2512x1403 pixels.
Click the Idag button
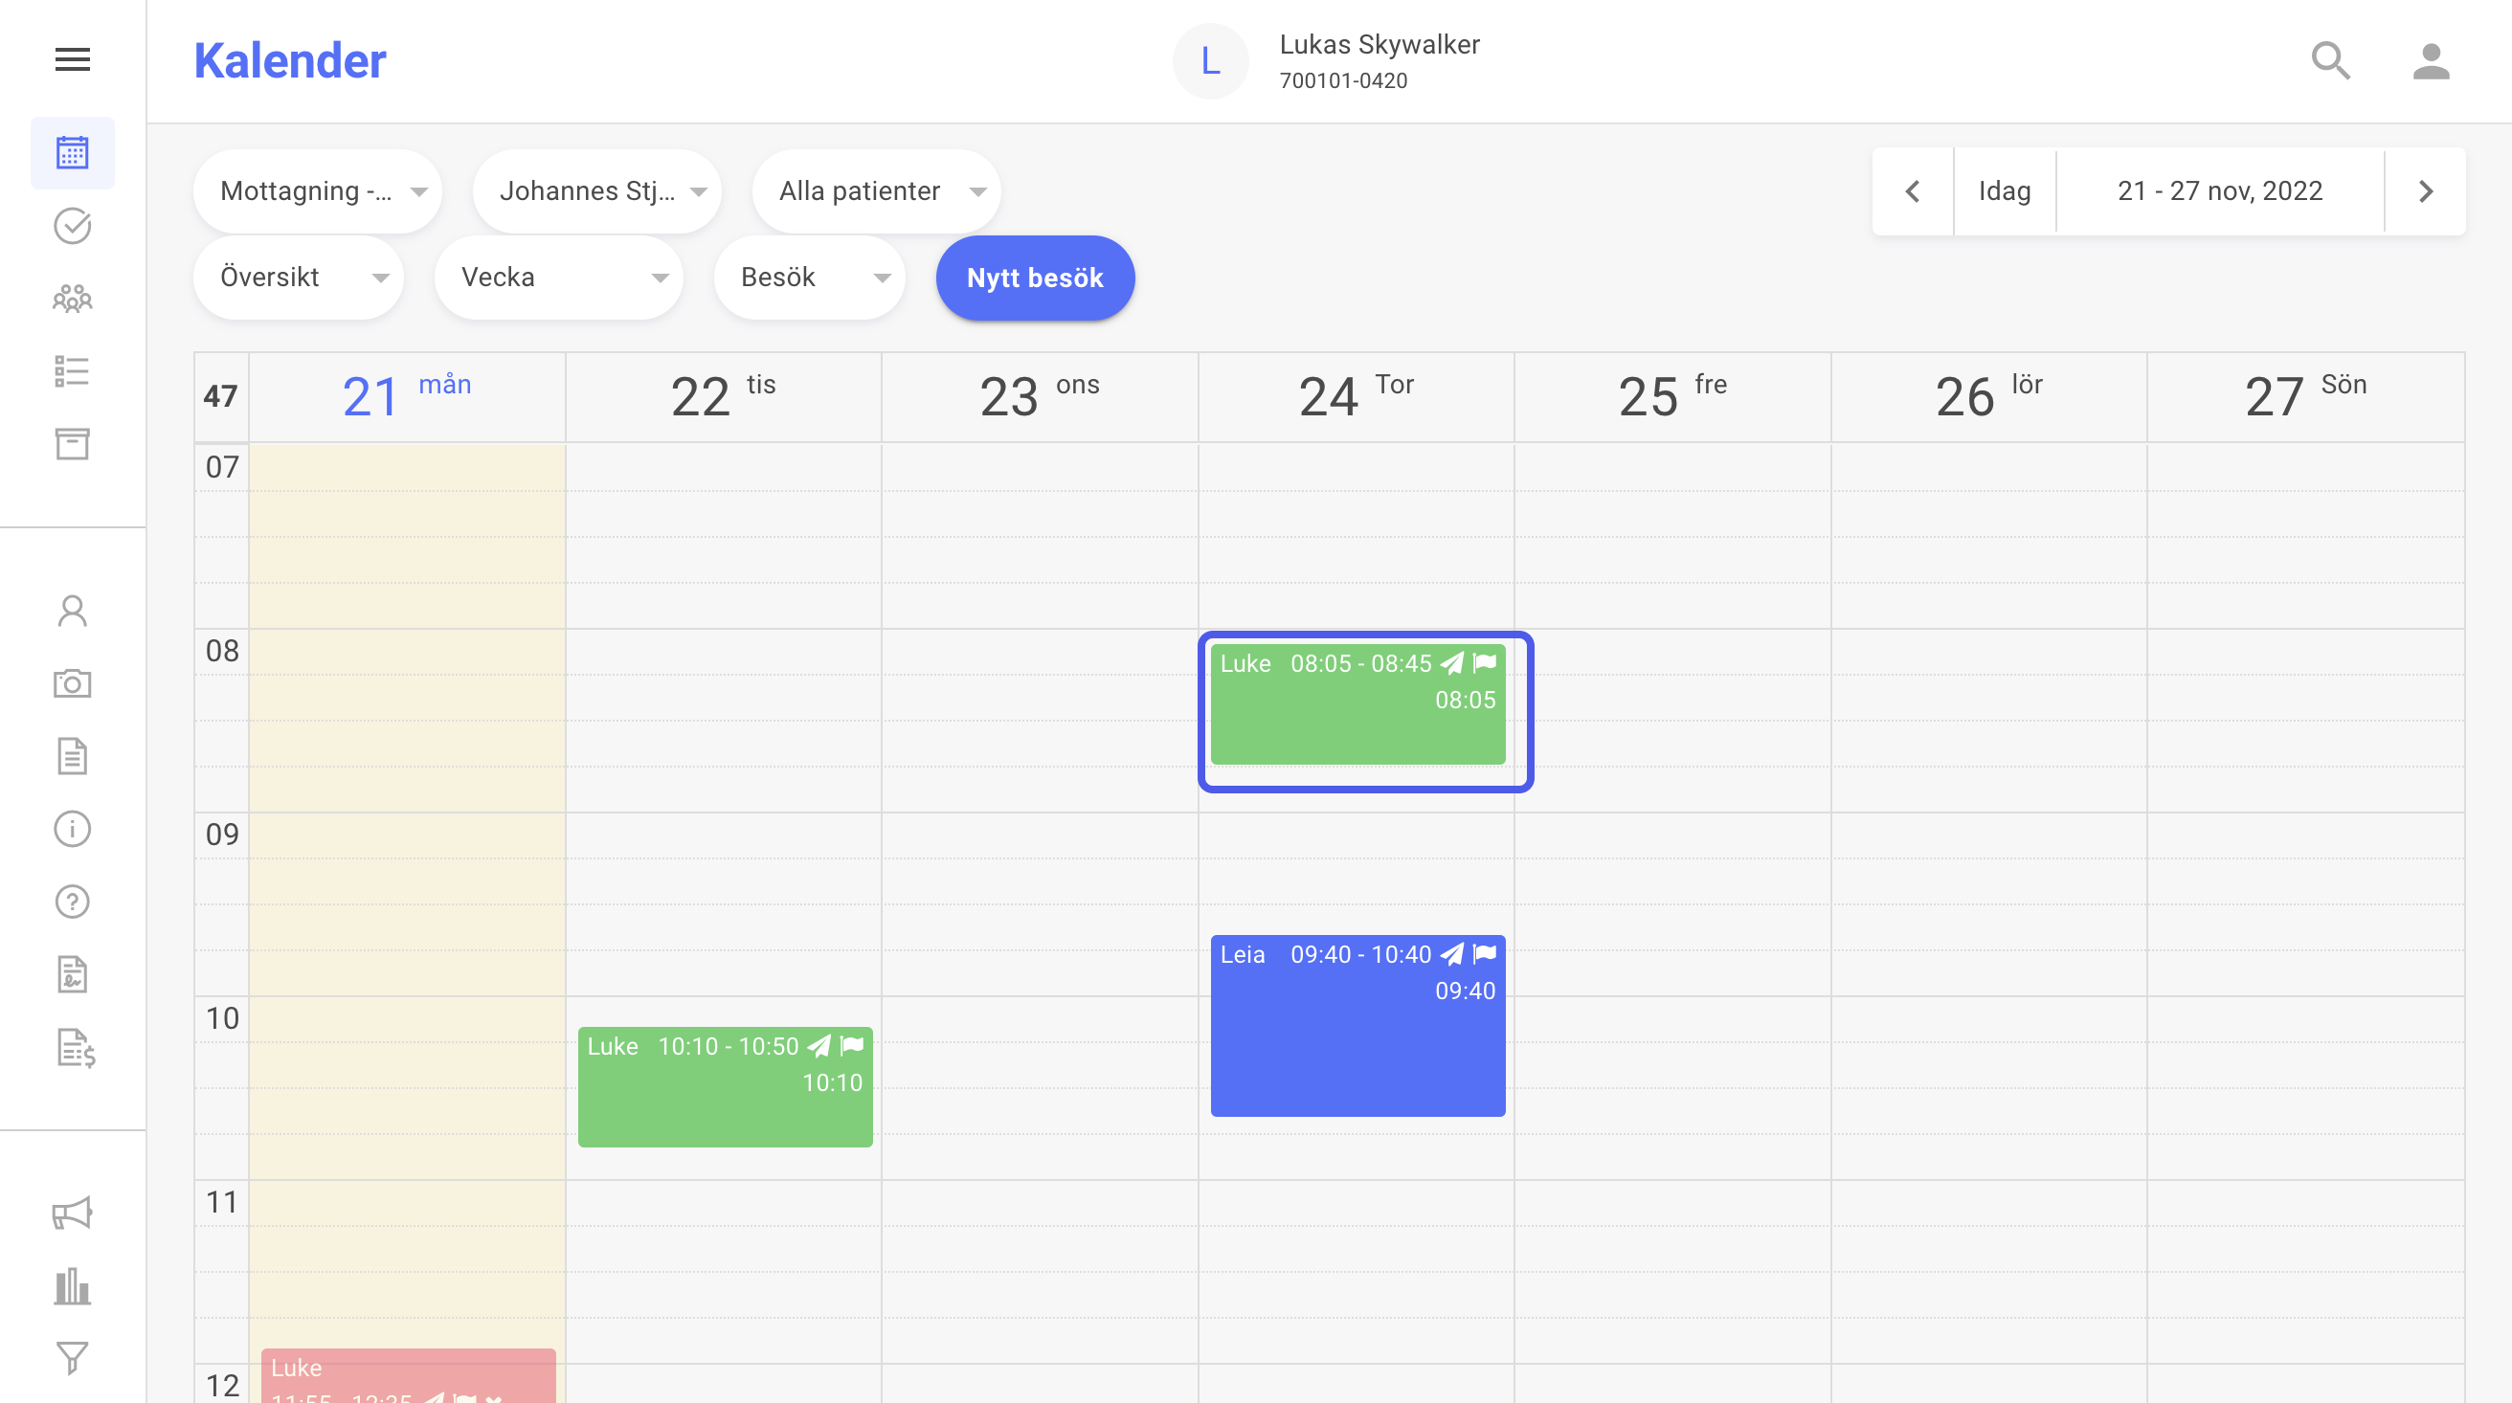[x=2005, y=191]
